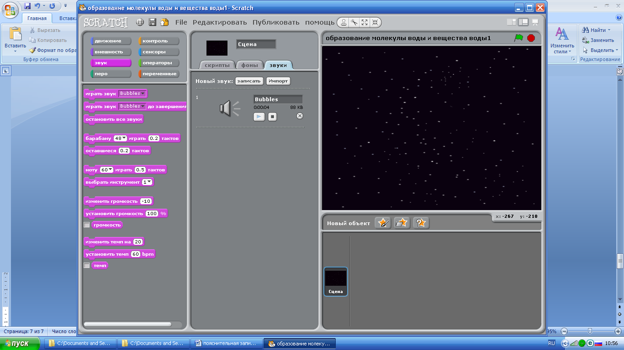Click Word quick access save icon
Screen dimensions: 624x350
tap(27, 6)
